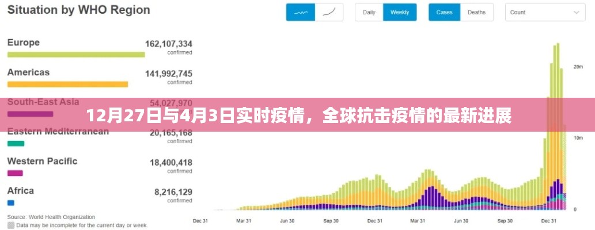Click the Chinese headline banner text
Viewport: 595px width, 230px height.
(299, 116)
